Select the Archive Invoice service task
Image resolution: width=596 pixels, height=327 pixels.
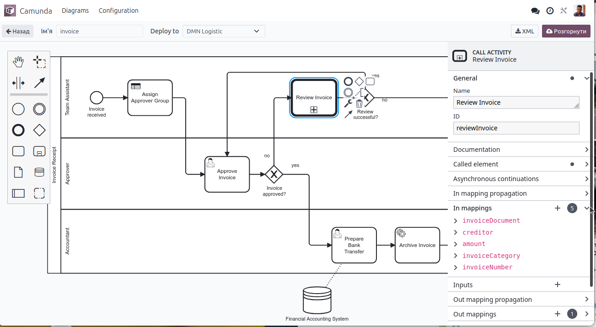[417, 245]
